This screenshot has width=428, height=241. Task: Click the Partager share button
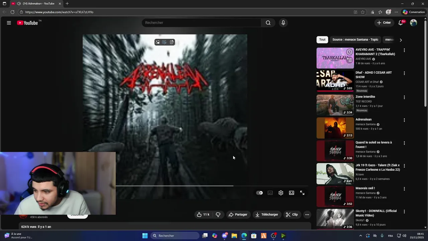(238, 215)
